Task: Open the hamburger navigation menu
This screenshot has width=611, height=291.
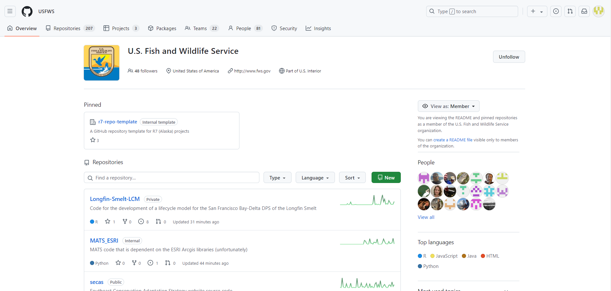Action: [x=9, y=11]
